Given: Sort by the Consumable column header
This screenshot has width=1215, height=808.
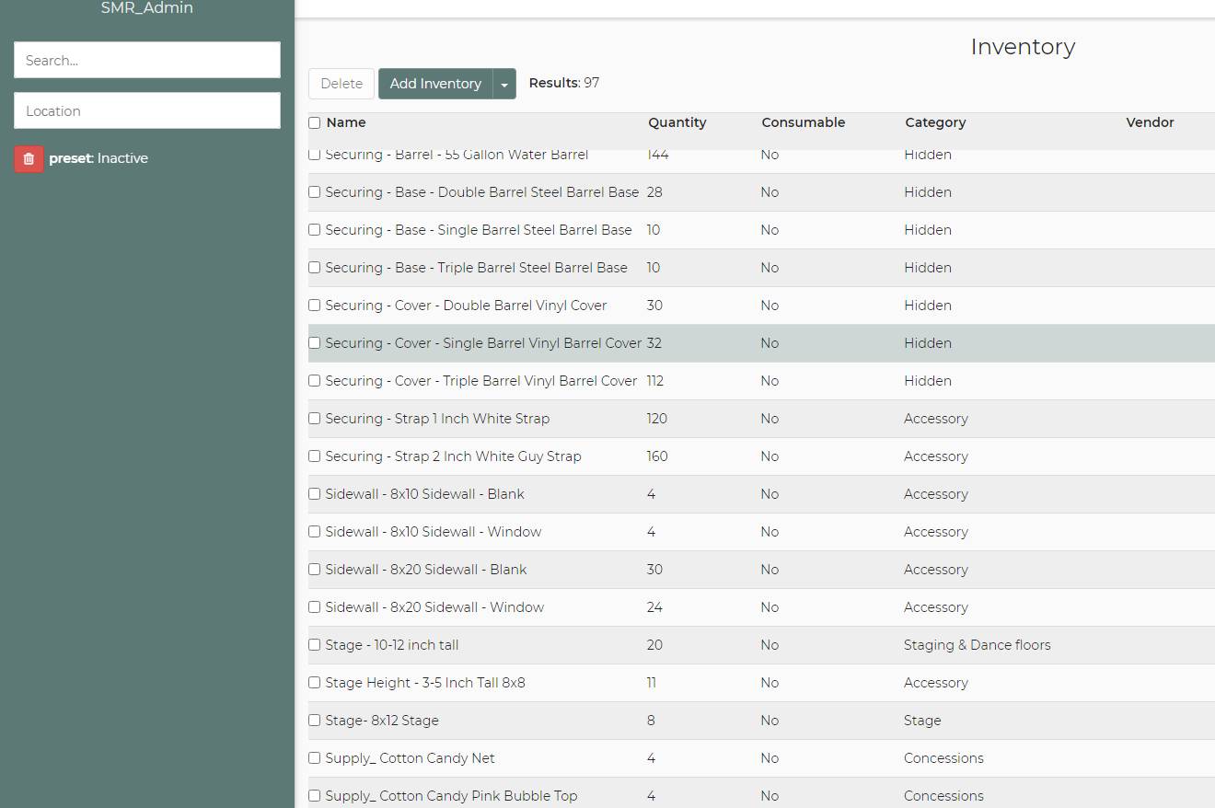Looking at the screenshot, I should coord(803,122).
